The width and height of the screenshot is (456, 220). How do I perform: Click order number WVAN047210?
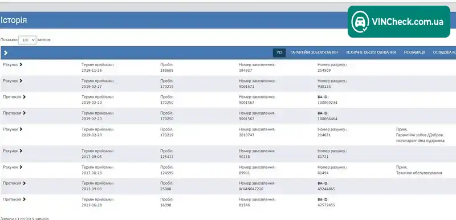click(251, 189)
